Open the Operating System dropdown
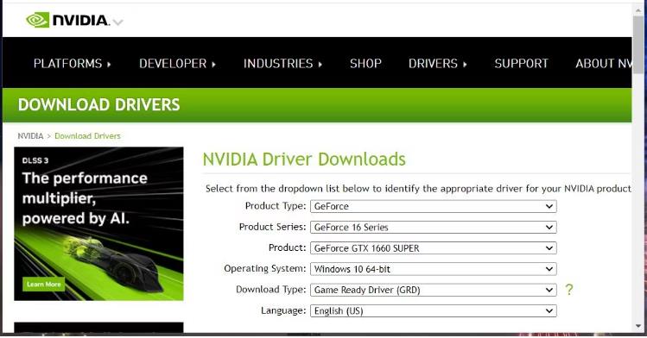The width and height of the screenshot is (647, 338). coord(434,269)
